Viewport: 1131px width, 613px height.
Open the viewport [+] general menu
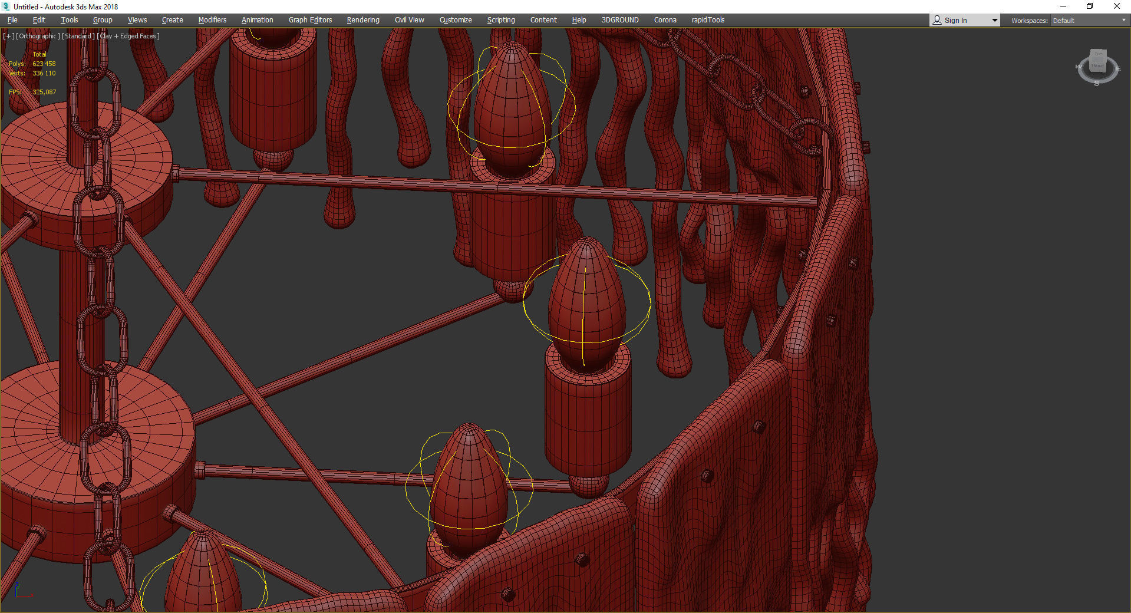(8, 36)
